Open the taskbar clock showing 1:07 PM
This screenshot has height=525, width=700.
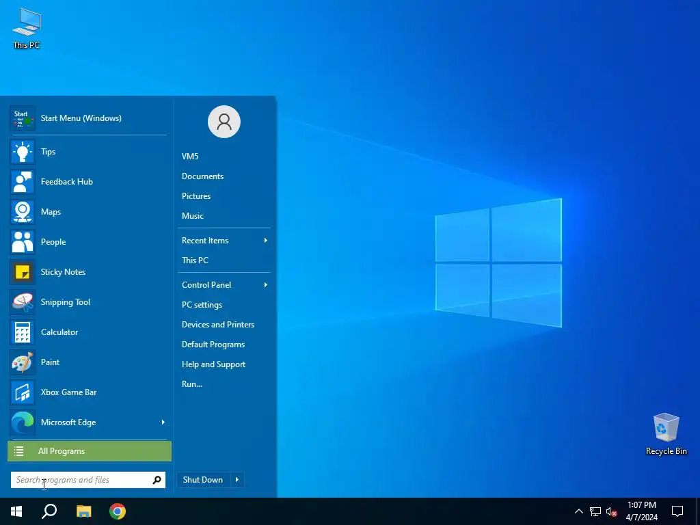click(642, 511)
